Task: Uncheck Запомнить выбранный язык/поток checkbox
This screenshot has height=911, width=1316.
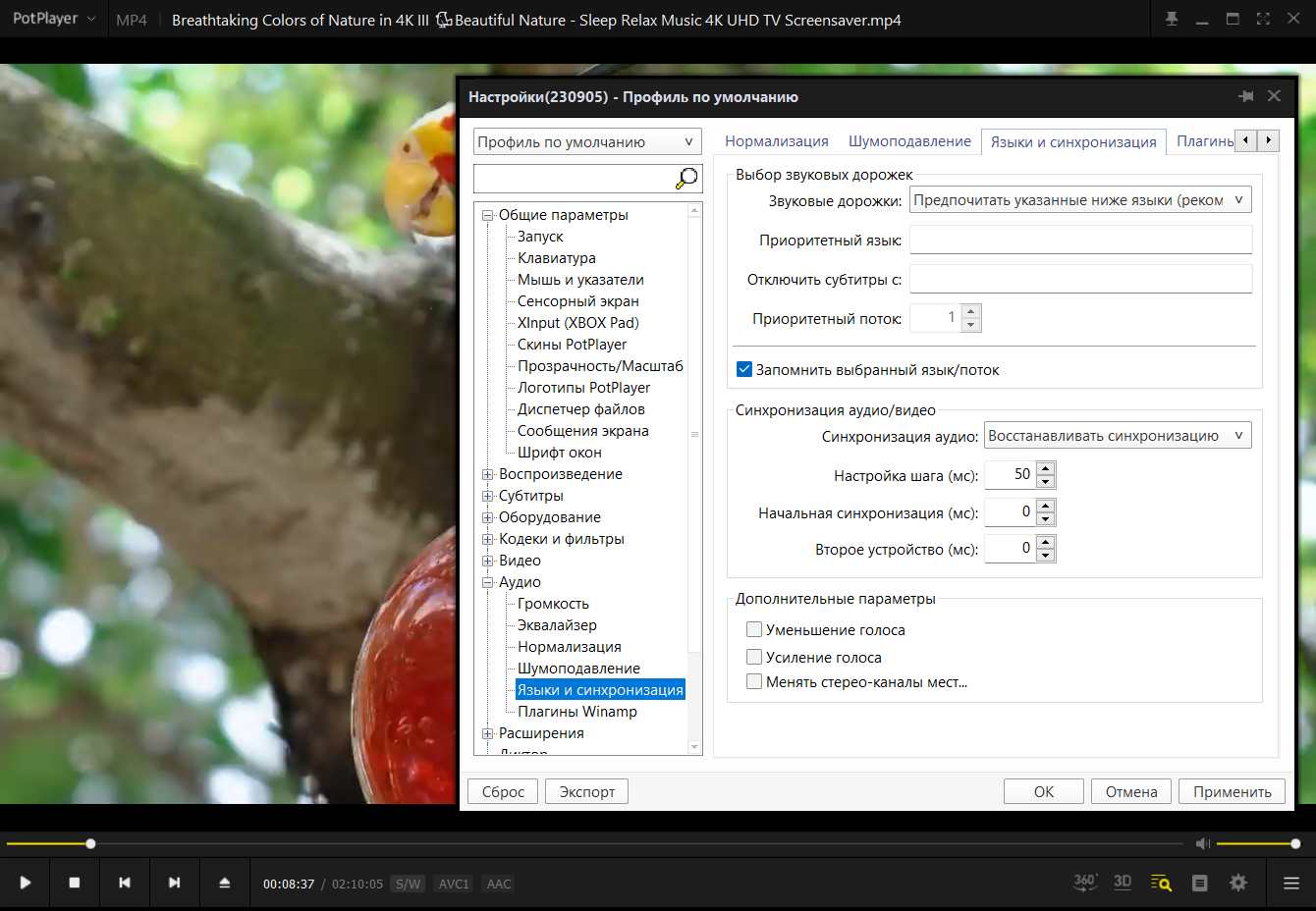Action: (744, 370)
